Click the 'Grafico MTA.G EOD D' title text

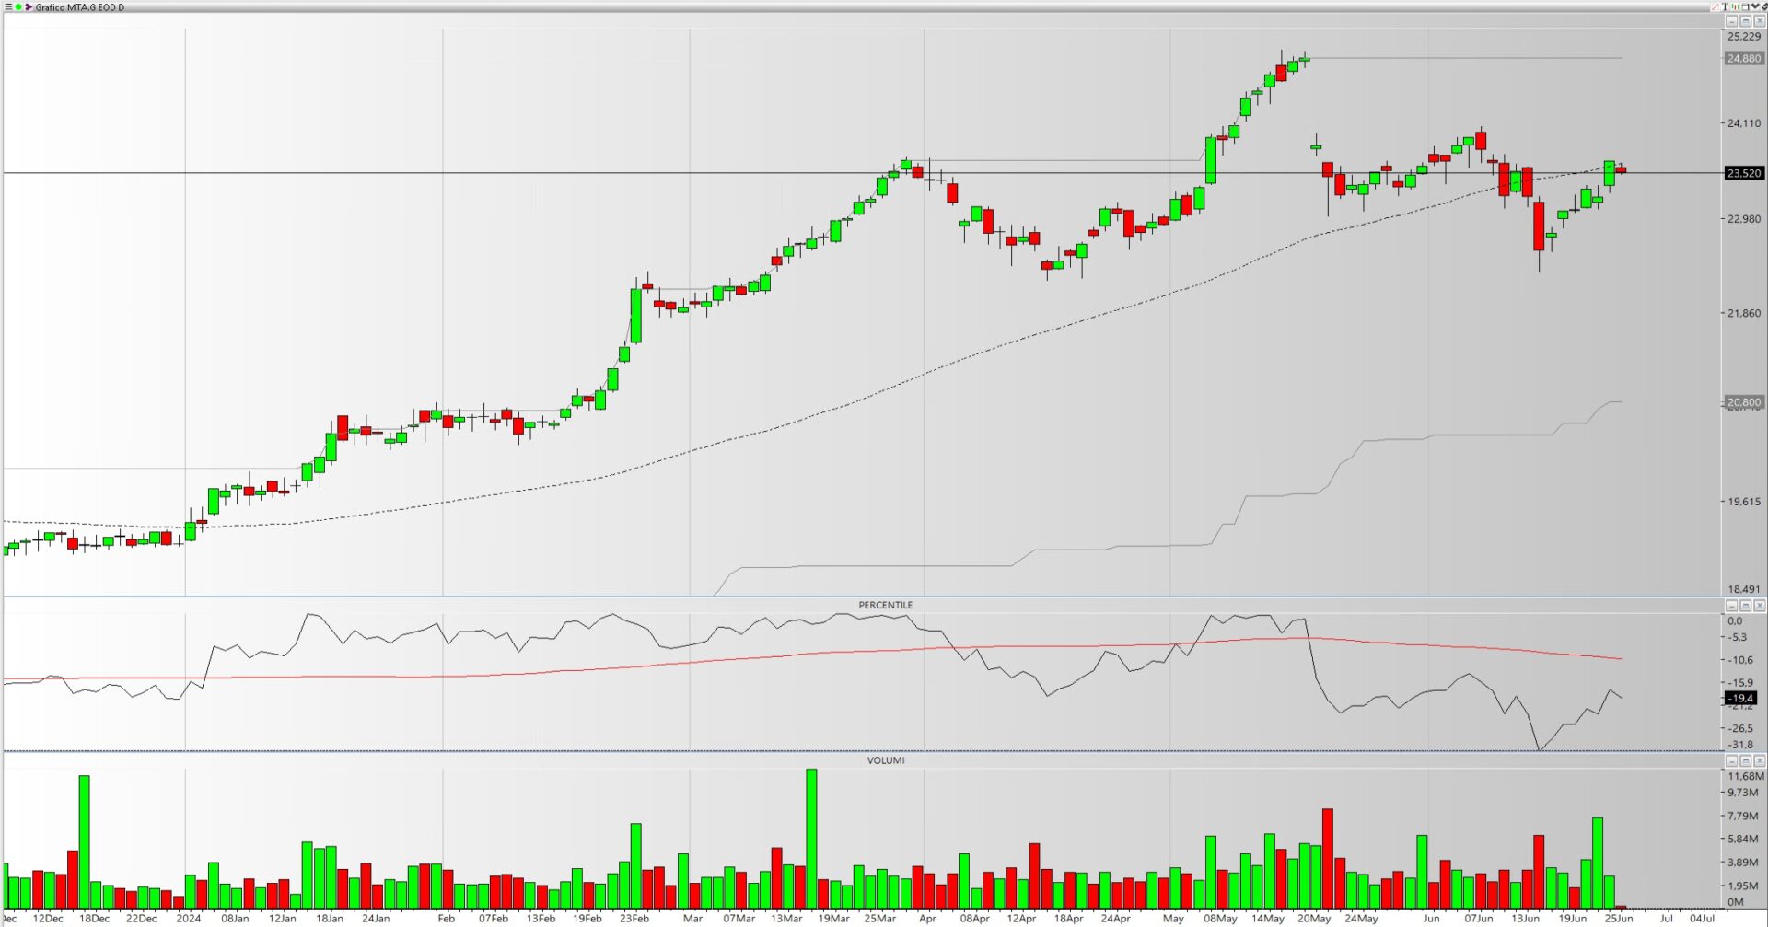click(x=80, y=7)
